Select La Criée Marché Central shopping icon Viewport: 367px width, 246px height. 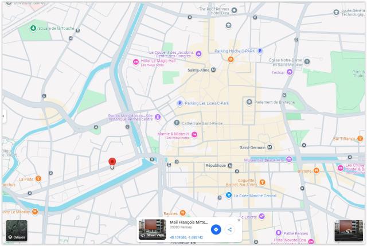click(x=229, y=195)
